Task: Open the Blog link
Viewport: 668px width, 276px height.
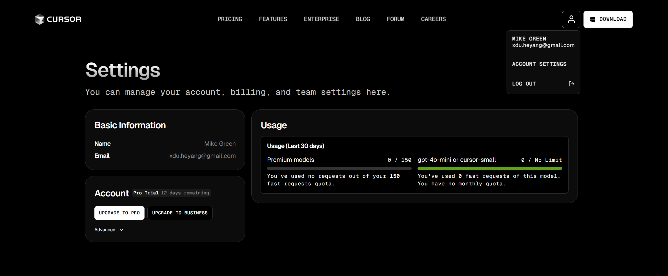Action: point(363,19)
